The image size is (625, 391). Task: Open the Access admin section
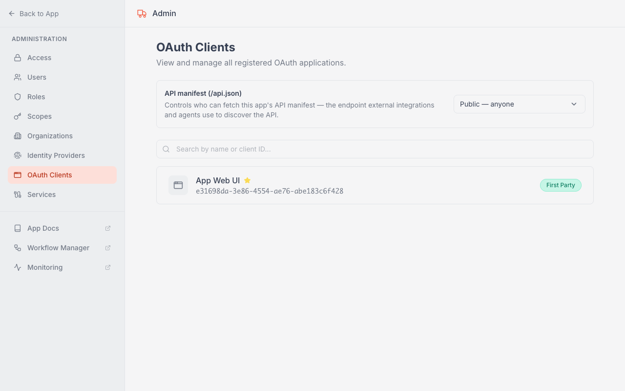(x=62, y=58)
